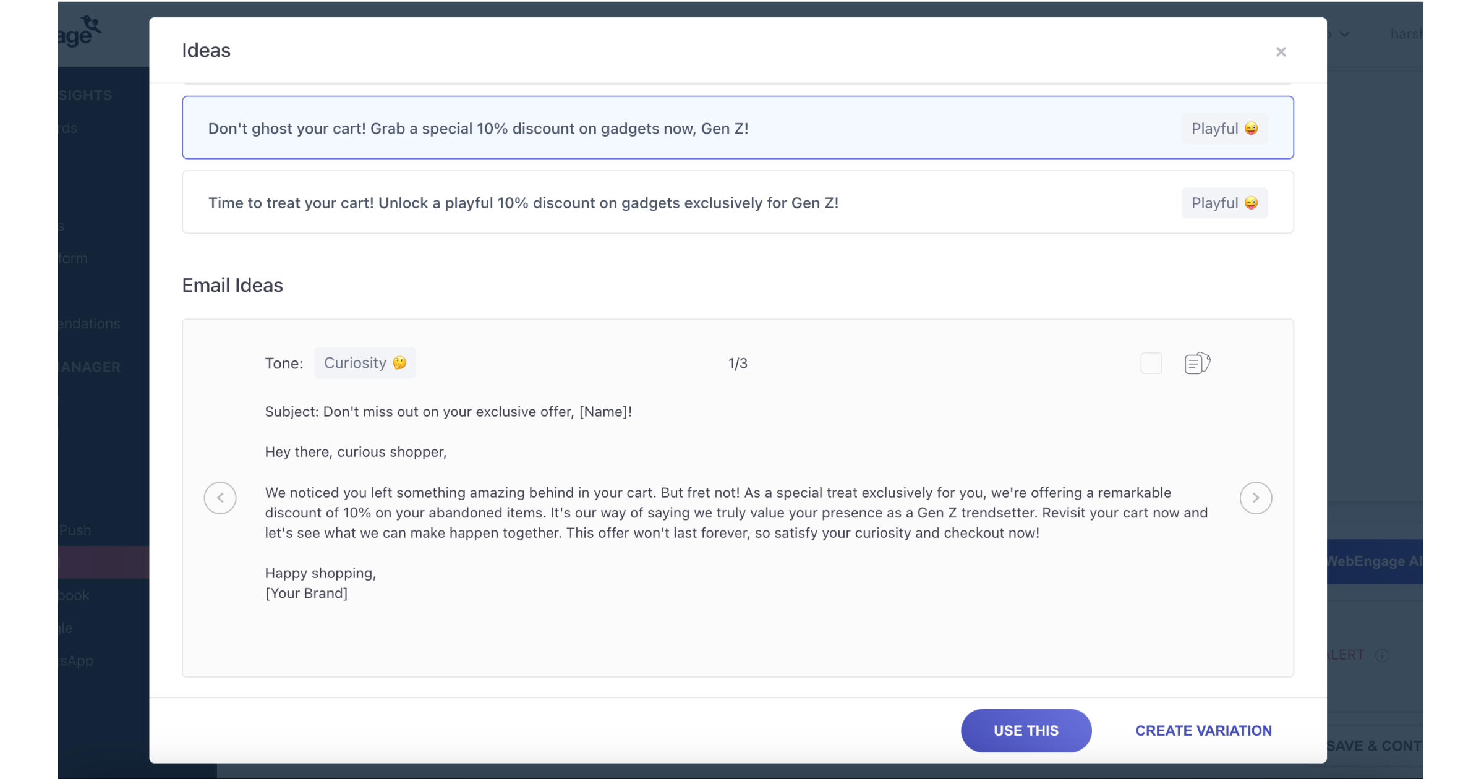The image size is (1484, 779).
Task: Expand the header dropdown chevron beside the username
Action: pos(1345,34)
